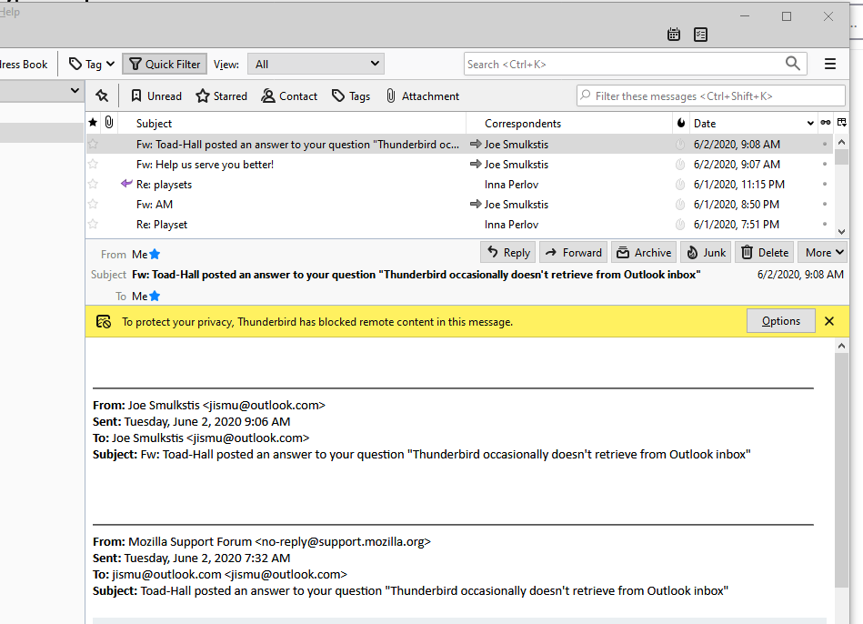
Task: Mark the 9:07 AM message as junk
Action: tap(681, 164)
